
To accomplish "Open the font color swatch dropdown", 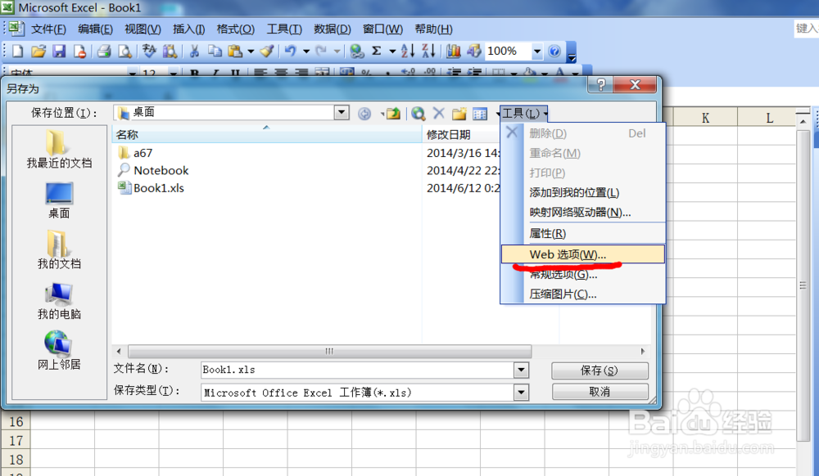I will coord(574,74).
